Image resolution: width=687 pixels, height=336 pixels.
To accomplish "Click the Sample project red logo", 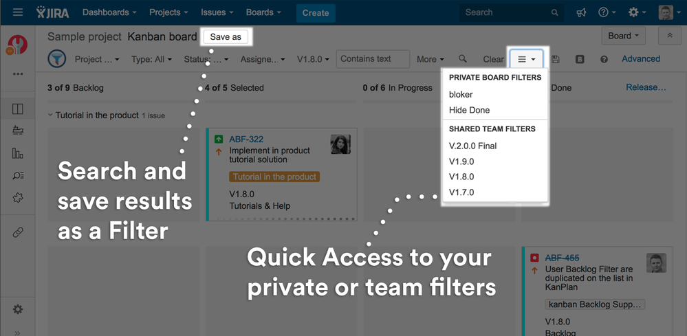I will pos(17,45).
